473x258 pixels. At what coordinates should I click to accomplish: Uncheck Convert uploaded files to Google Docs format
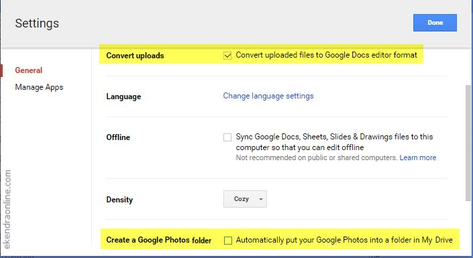227,56
